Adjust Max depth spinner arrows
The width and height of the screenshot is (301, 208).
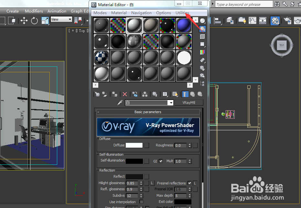[x=190, y=195]
